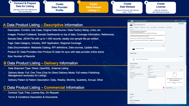The height and width of the screenshot is (106, 189).
Task: Switch to the last tab in product tab bar
Action: [169, 27]
